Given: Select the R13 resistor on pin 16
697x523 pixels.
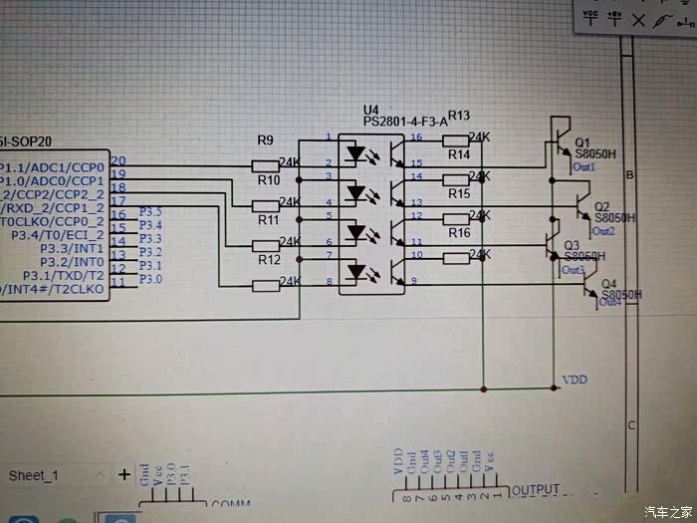Looking at the screenshot, I should (x=456, y=141).
